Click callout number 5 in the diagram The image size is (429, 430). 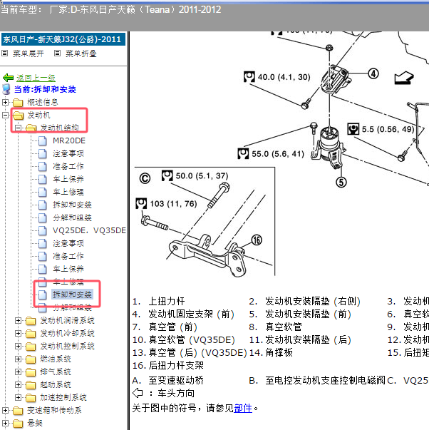coord(341,183)
